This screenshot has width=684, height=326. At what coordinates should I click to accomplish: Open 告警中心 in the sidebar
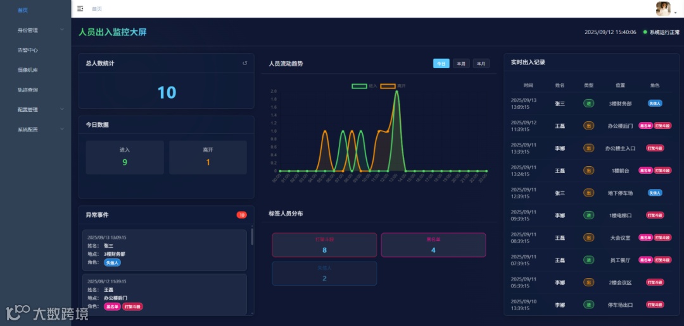coord(27,50)
